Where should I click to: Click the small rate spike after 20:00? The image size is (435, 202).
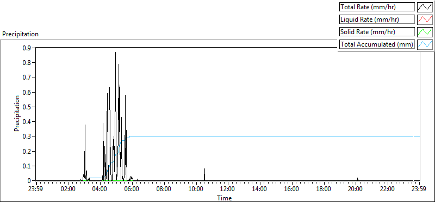point(358,179)
